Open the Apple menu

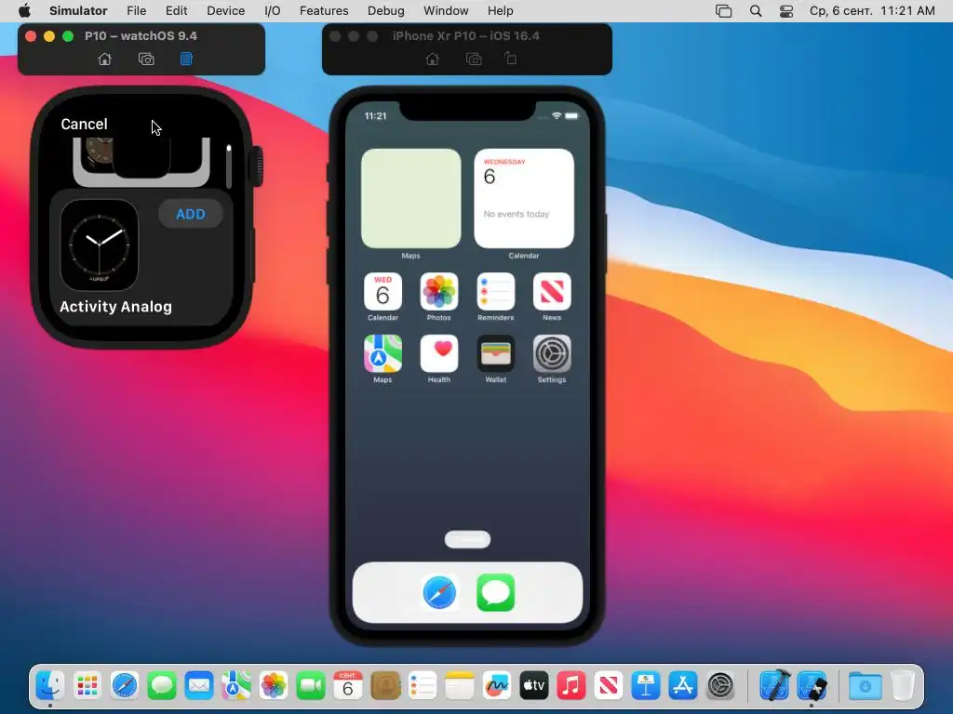(24, 11)
